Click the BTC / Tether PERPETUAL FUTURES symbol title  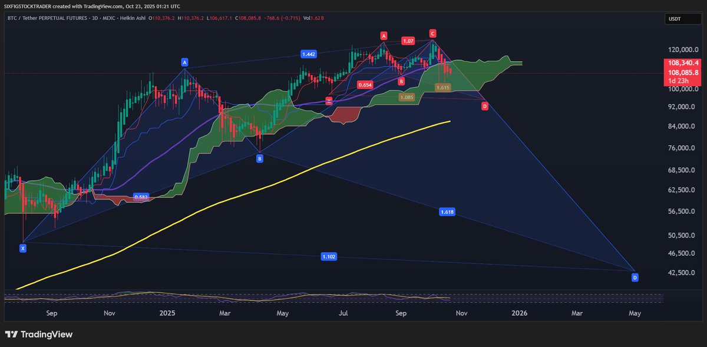48,18
